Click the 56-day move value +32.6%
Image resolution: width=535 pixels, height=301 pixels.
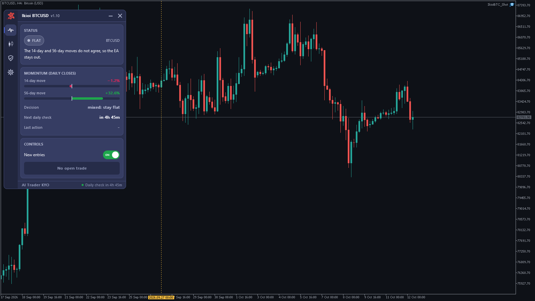coord(113,93)
